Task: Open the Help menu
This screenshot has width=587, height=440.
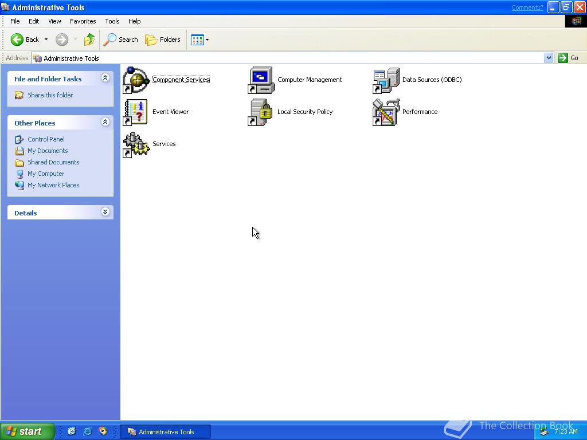Action: 134,21
